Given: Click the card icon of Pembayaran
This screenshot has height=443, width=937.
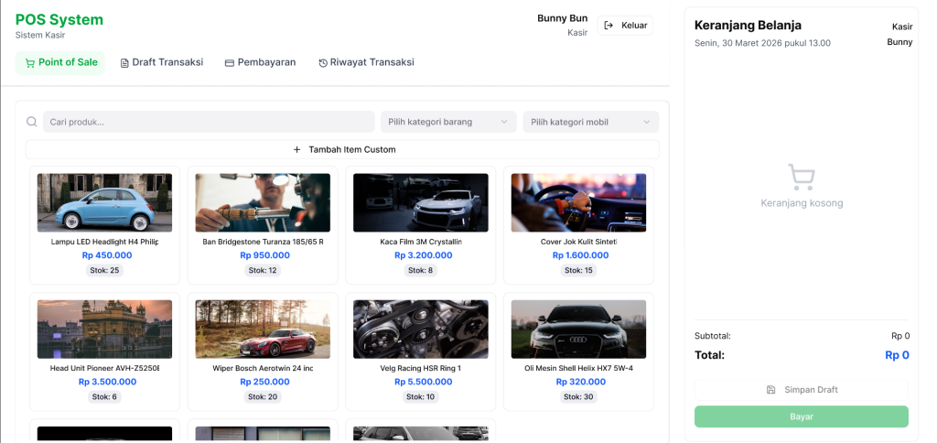Looking at the screenshot, I should 230,63.
